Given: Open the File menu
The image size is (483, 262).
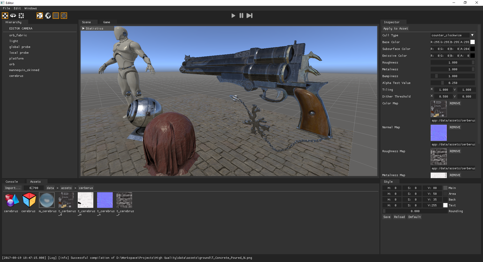Looking at the screenshot, I should point(7,8).
